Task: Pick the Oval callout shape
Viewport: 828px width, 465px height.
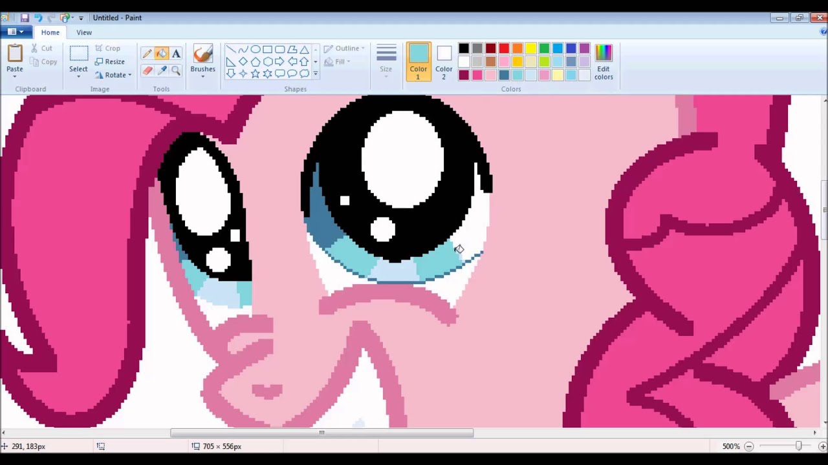Action: click(292, 74)
